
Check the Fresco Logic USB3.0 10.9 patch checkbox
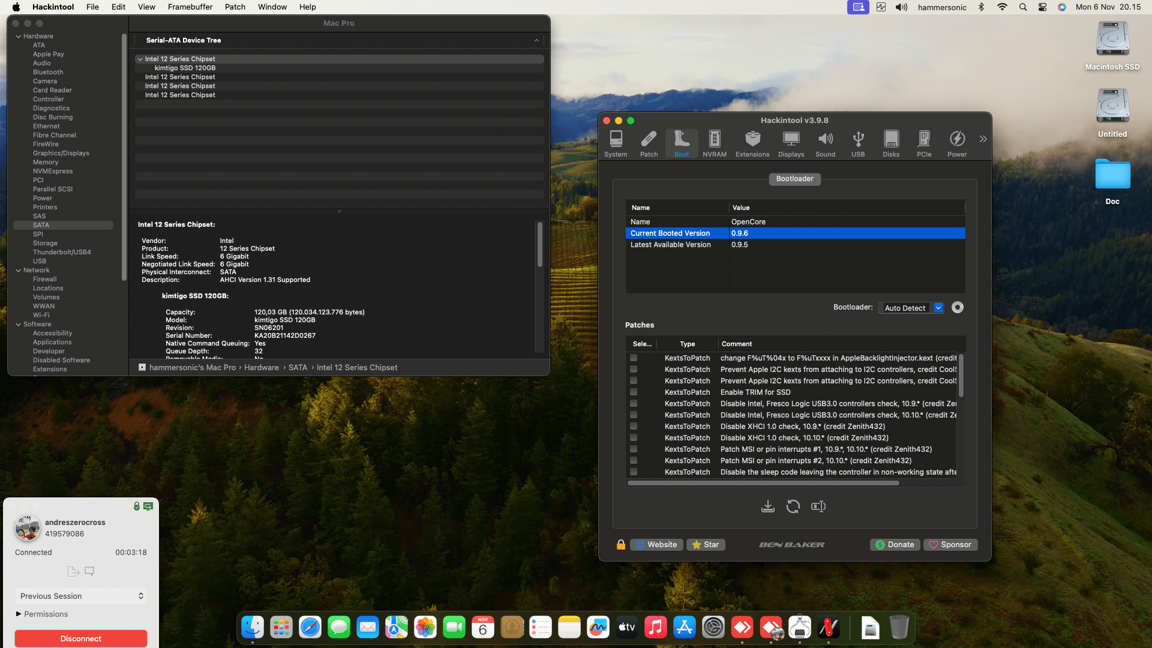(634, 404)
